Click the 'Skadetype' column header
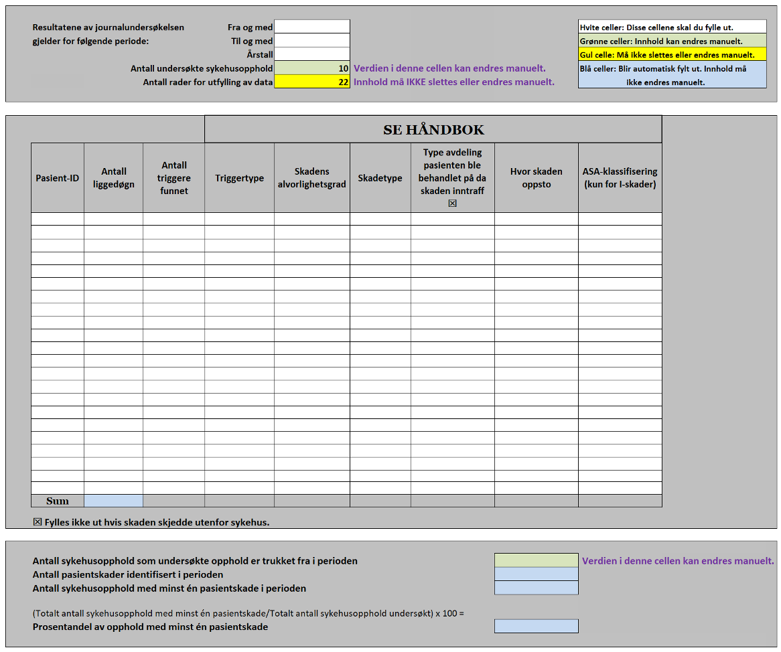 coord(380,178)
